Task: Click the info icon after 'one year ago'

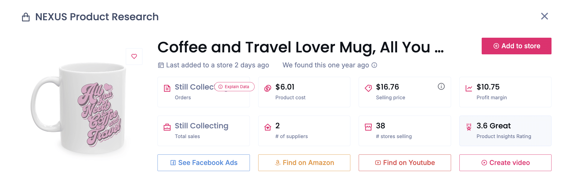Action: (x=375, y=65)
